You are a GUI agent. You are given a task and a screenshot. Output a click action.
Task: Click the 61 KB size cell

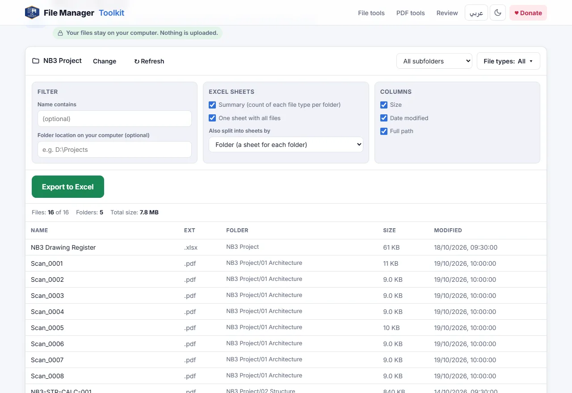(x=391, y=247)
